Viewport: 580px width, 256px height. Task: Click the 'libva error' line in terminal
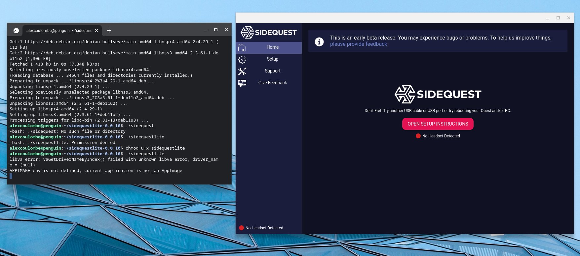tap(114, 162)
